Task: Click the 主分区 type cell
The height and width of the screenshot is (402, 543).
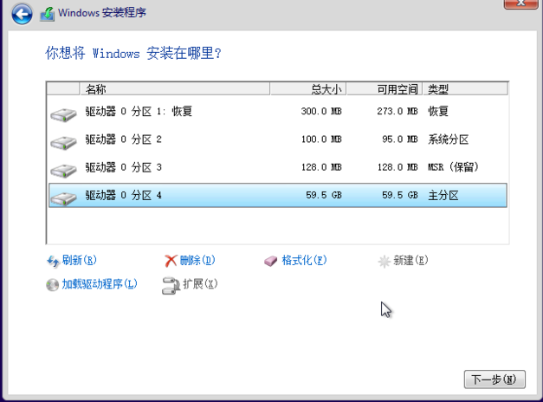Action: click(443, 196)
